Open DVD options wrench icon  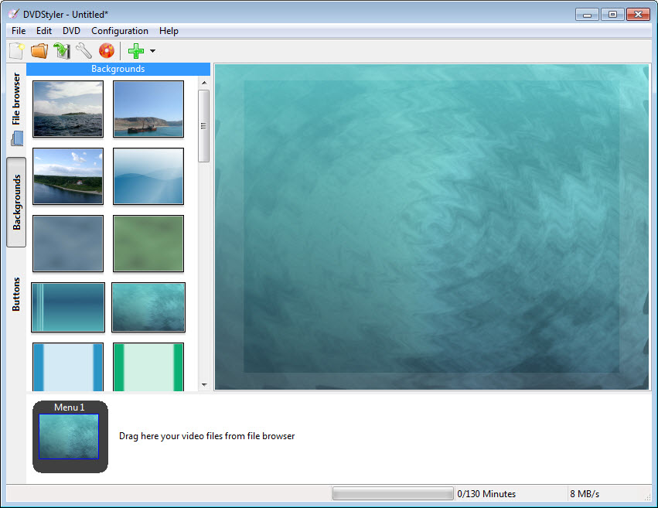coord(84,51)
